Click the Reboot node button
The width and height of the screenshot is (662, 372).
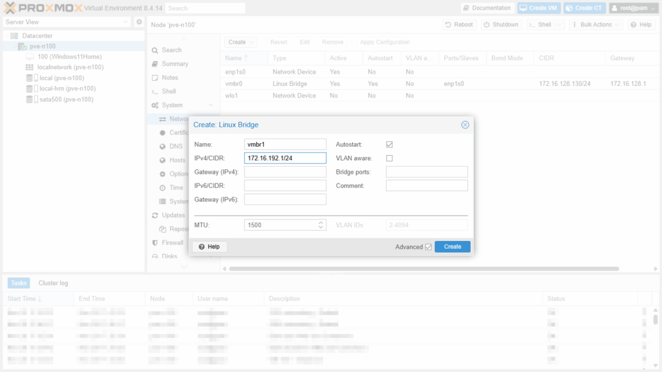pos(459,25)
